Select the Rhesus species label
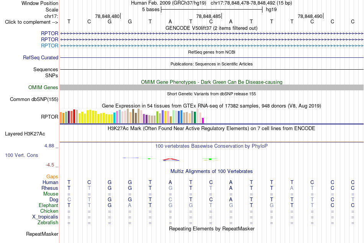Image resolution: width=364 pixels, height=243 pixels. [50, 188]
